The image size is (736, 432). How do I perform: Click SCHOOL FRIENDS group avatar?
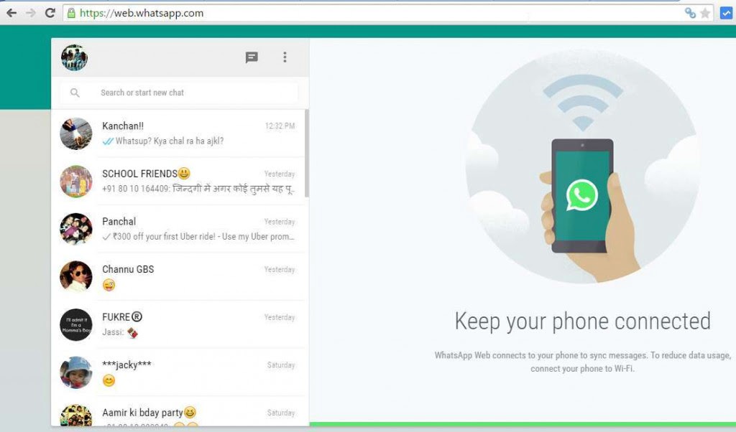tap(76, 182)
